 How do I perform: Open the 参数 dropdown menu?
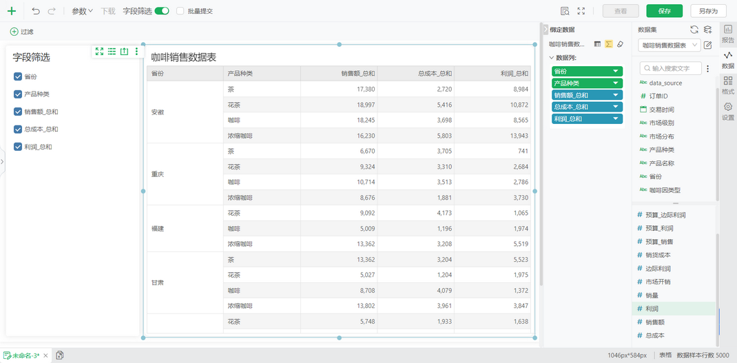click(x=82, y=11)
